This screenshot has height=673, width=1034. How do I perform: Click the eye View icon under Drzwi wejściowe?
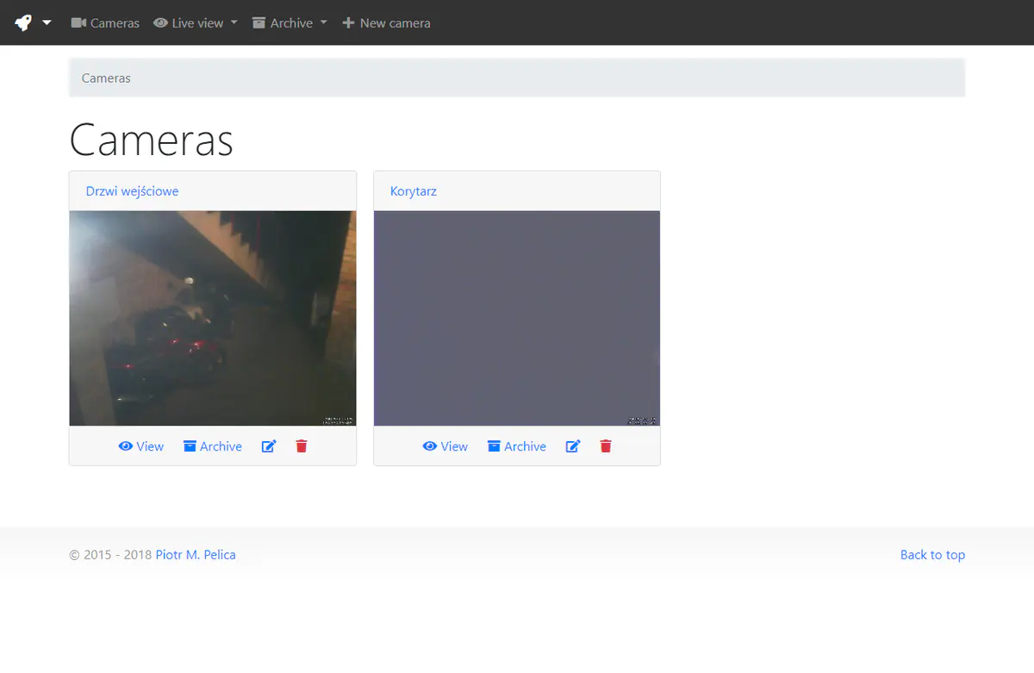click(x=126, y=446)
